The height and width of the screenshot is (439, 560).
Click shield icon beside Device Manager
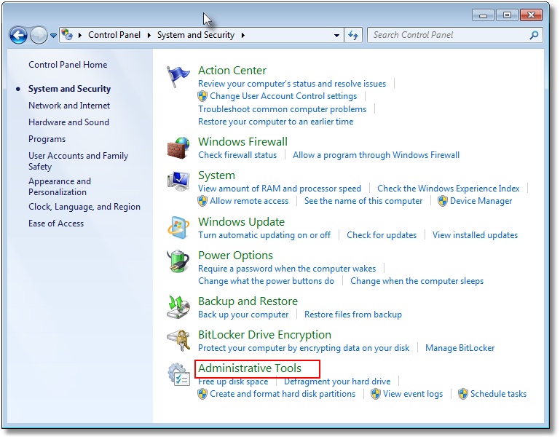[x=443, y=201]
